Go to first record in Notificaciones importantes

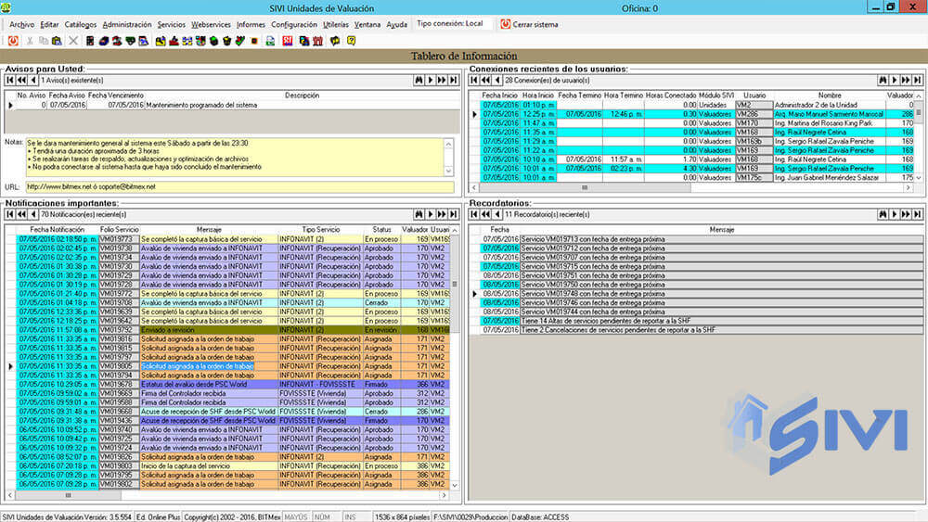click(10, 214)
